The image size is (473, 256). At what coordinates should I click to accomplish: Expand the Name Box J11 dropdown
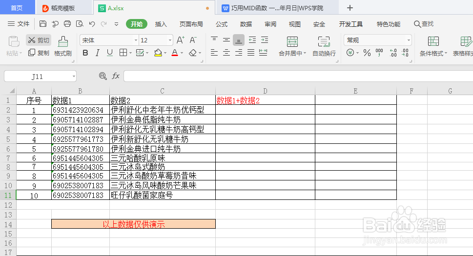point(74,77)
